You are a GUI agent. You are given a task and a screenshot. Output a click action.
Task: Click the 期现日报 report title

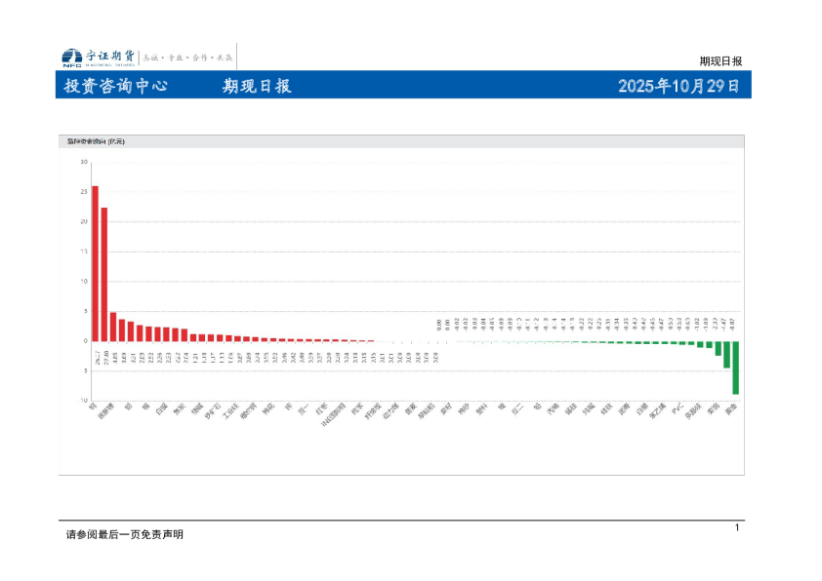[x=257, y=86]
